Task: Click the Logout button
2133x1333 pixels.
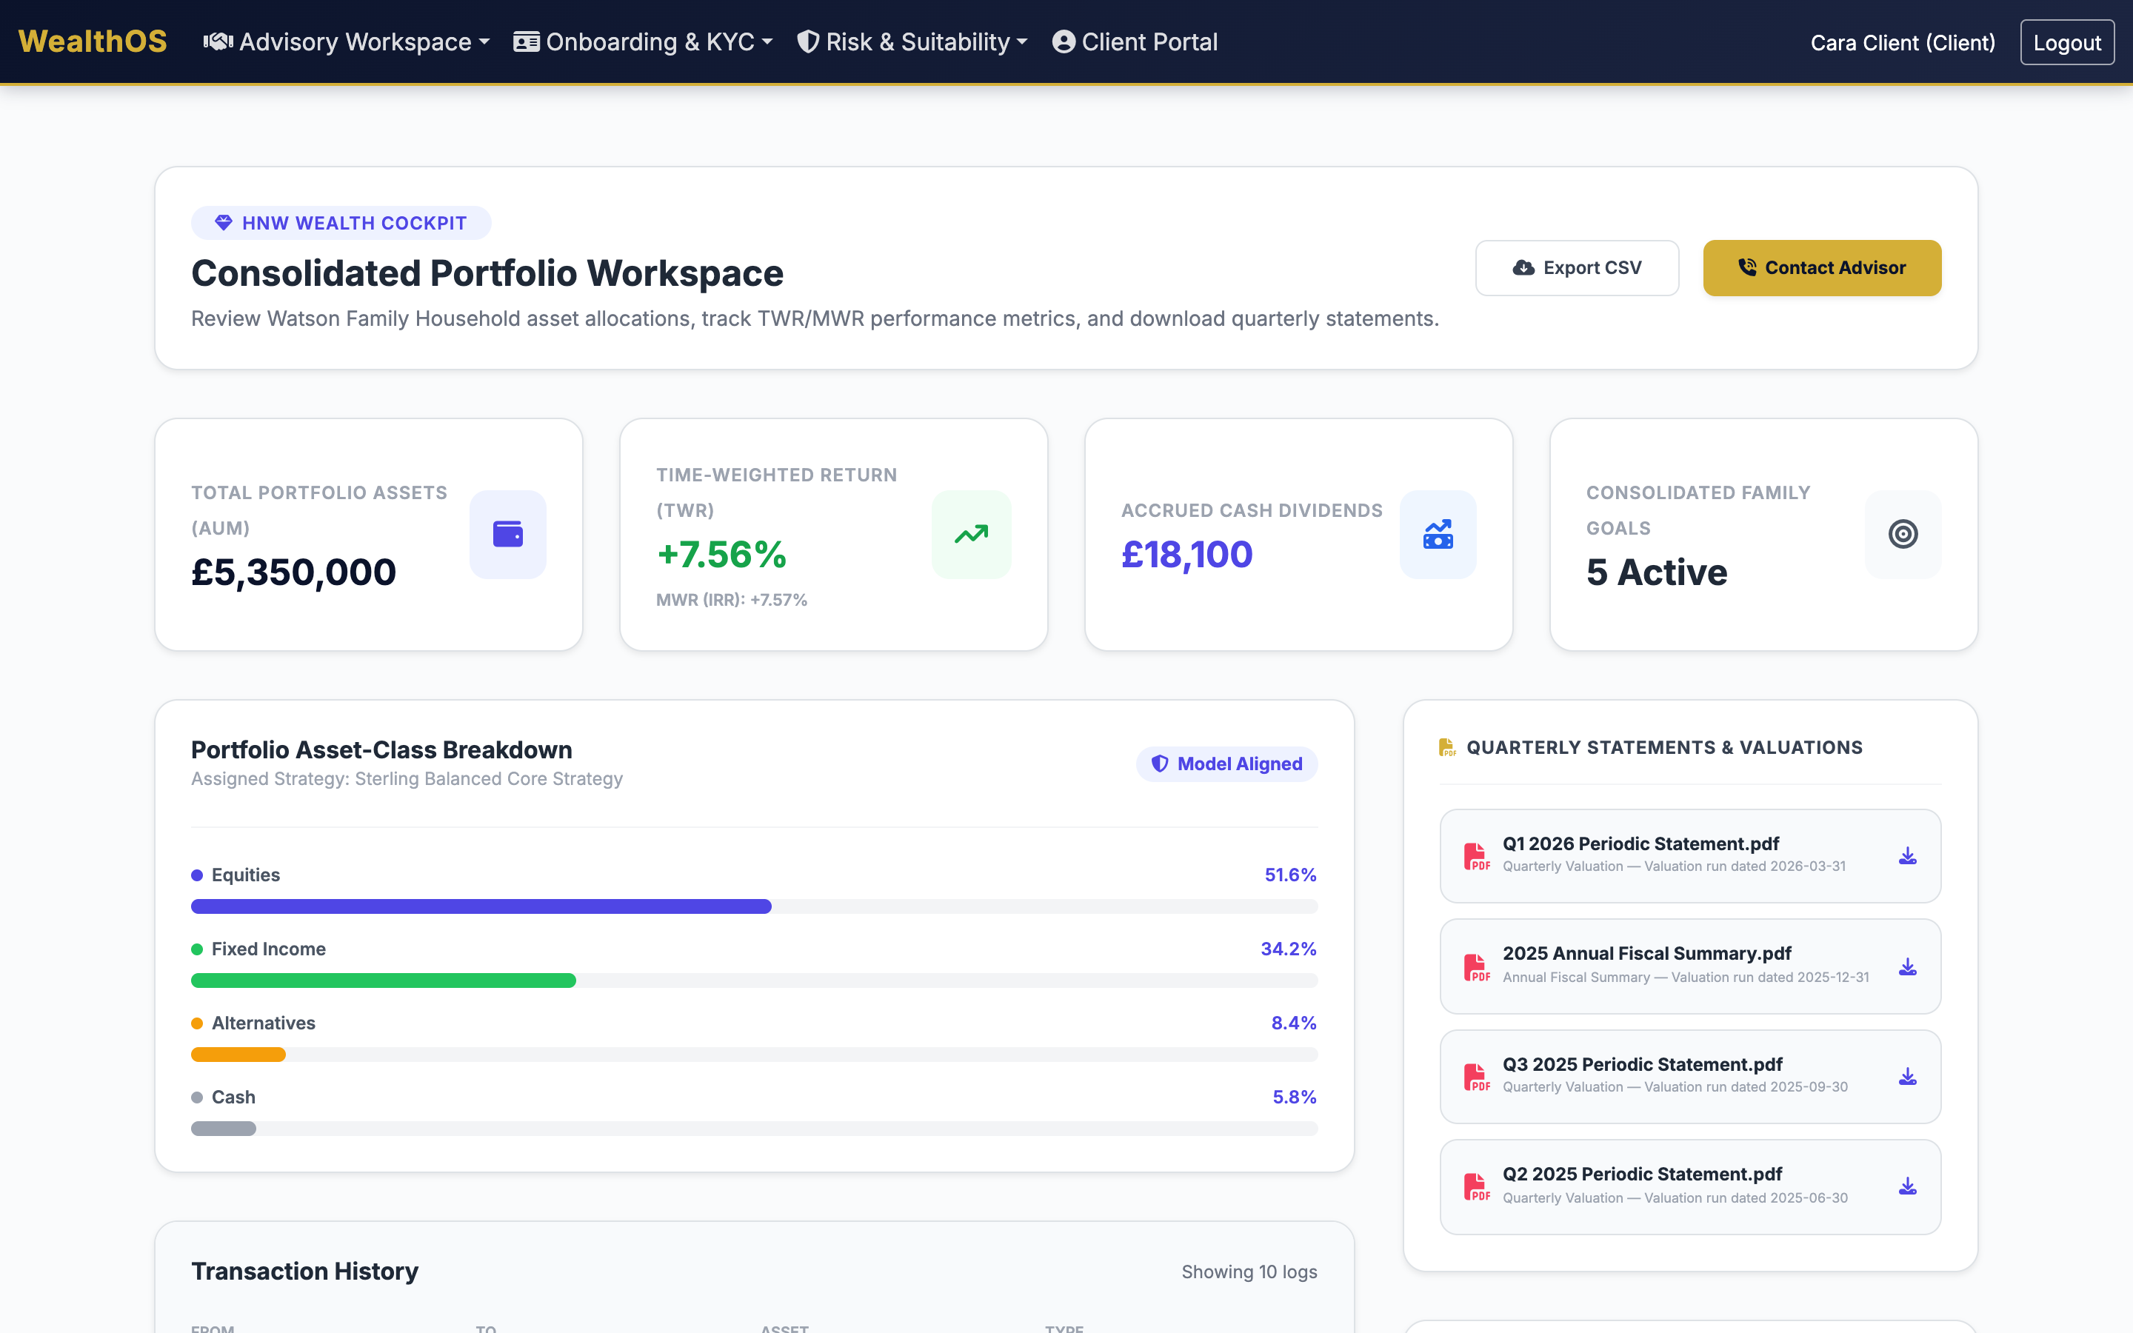Action: click(2067, 42)
